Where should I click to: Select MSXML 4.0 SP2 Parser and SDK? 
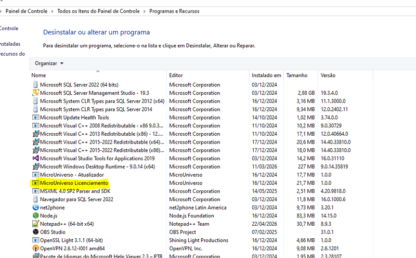pyautogui.click(x=75, y=191)
